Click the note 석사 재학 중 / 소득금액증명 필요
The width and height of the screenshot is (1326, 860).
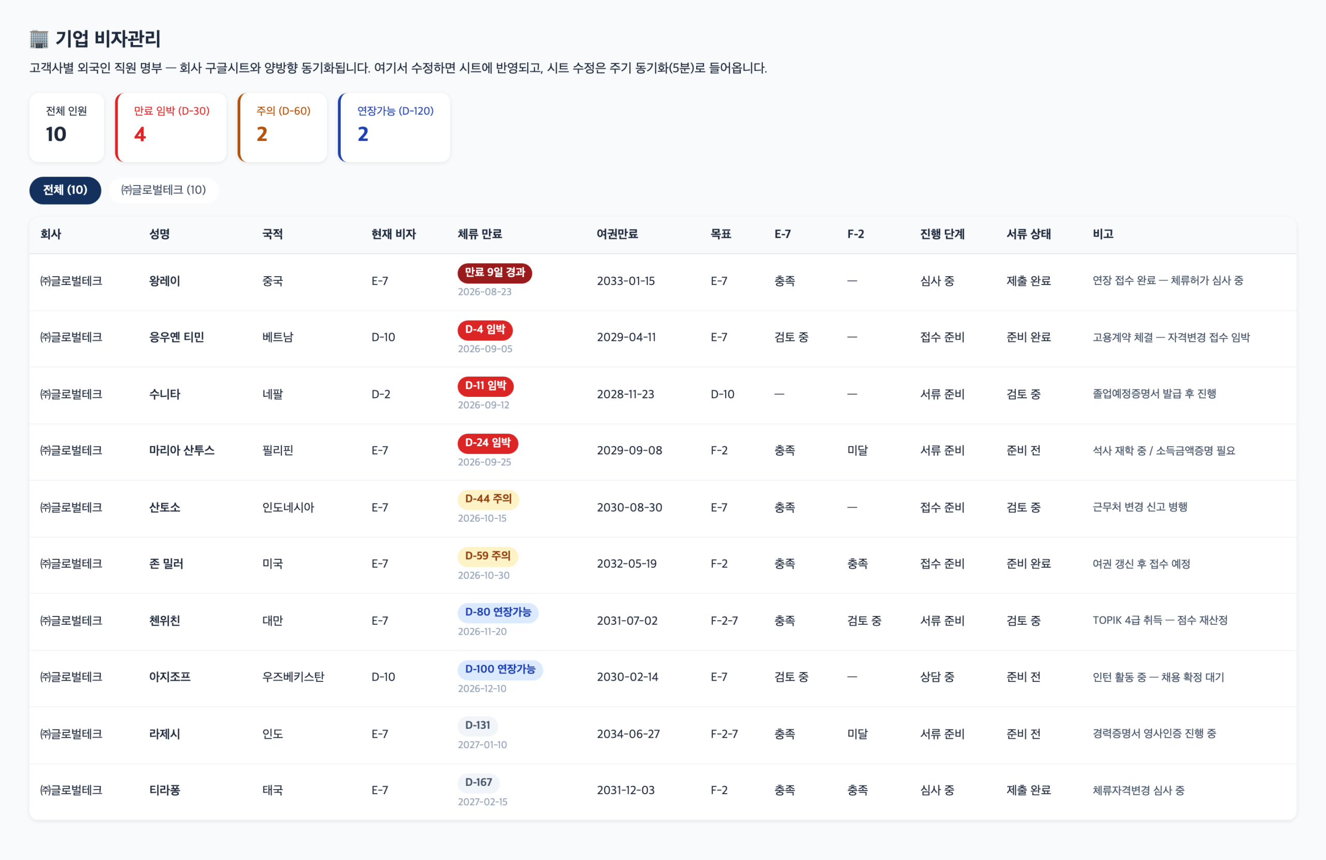1164,450
